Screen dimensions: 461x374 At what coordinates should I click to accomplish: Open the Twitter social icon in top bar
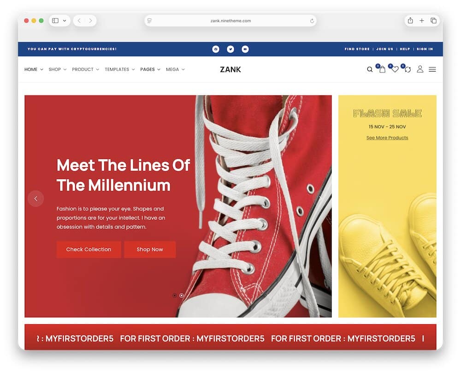230,49
